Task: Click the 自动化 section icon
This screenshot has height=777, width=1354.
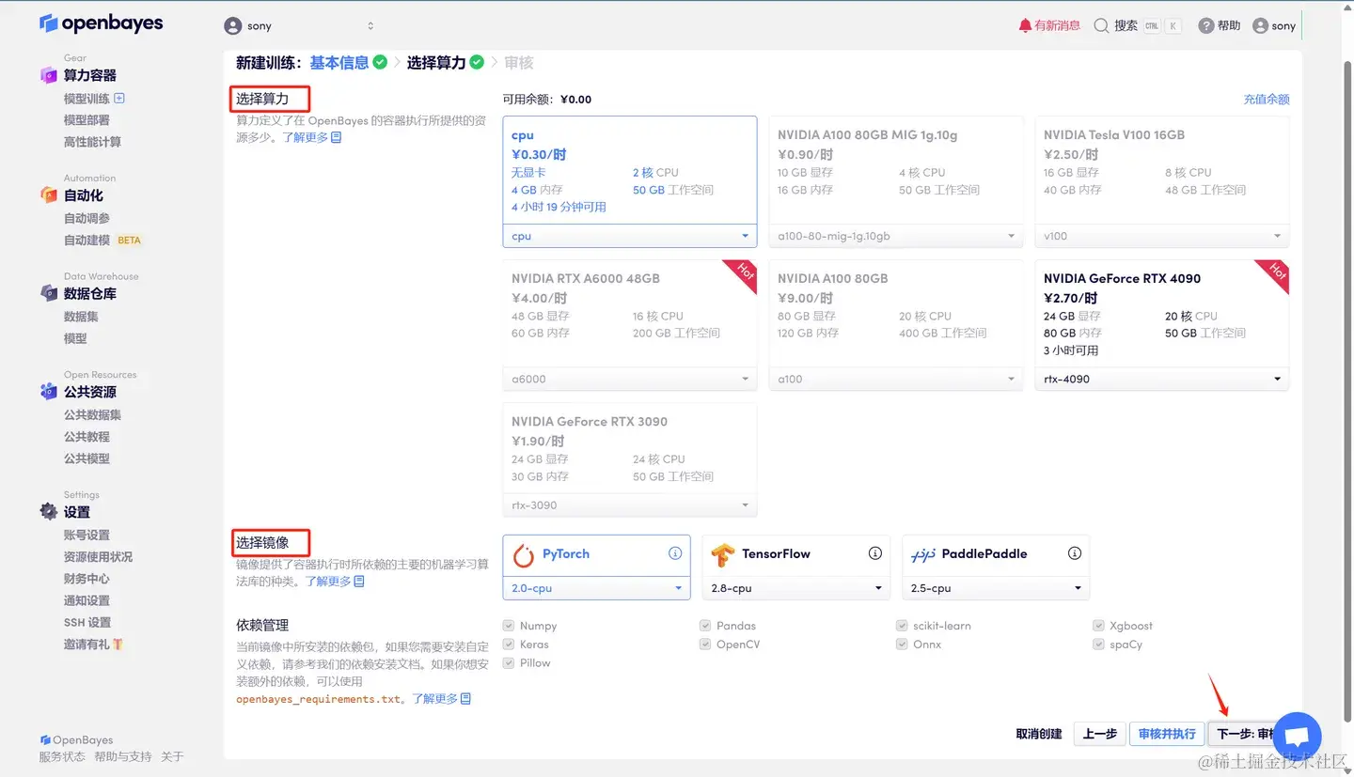Action: coord(49,194)
